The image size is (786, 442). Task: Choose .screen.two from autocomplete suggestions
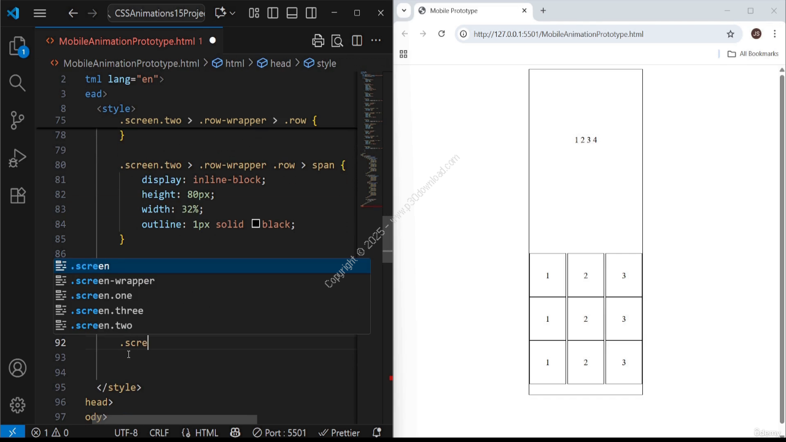point(101,325)
